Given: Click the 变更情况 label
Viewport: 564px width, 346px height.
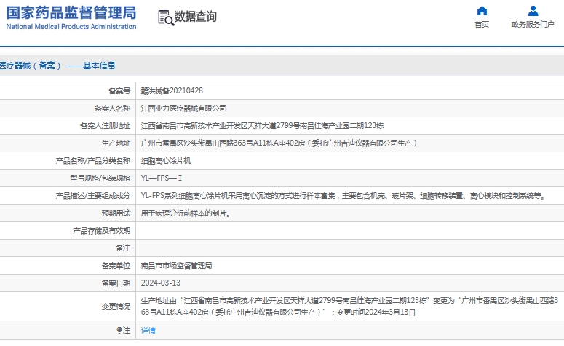Looking at the screenshot, I should tap(116, 307).
